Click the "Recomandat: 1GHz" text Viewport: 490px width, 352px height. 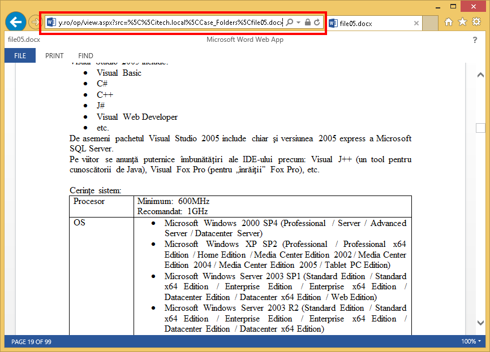click(x=173, y=211)
